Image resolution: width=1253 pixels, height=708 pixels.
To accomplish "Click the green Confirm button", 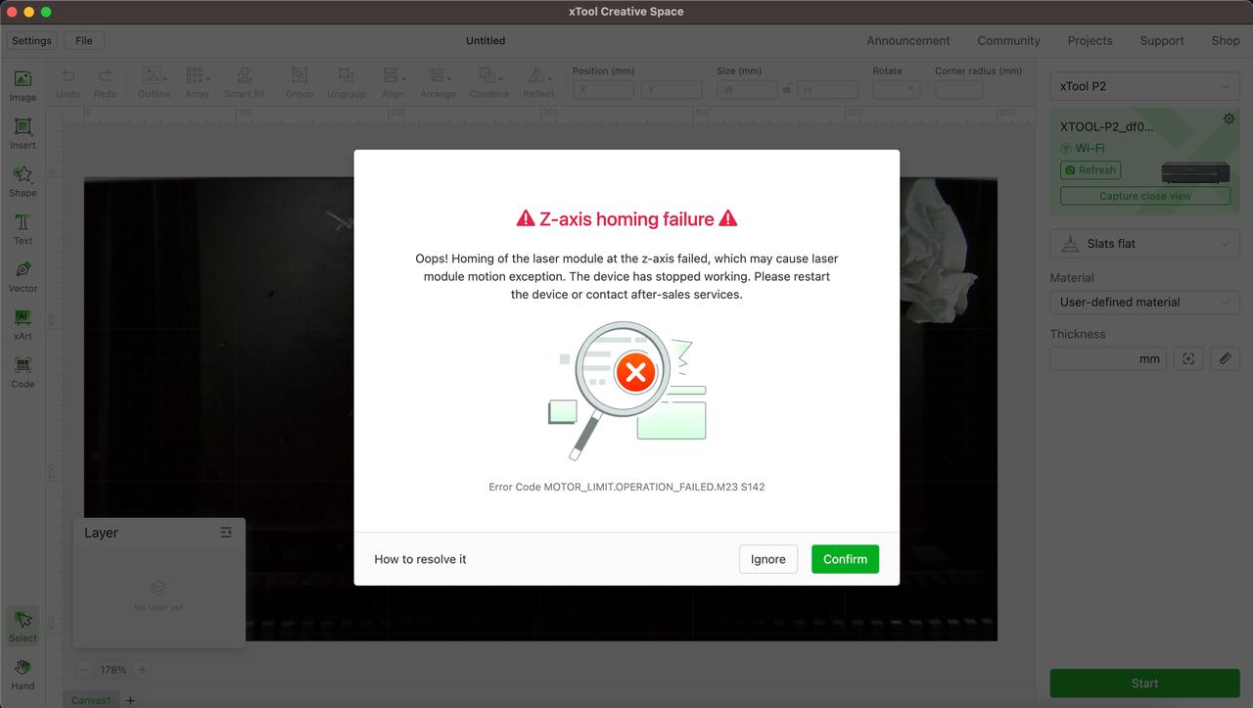I will [x=845, y=559].
